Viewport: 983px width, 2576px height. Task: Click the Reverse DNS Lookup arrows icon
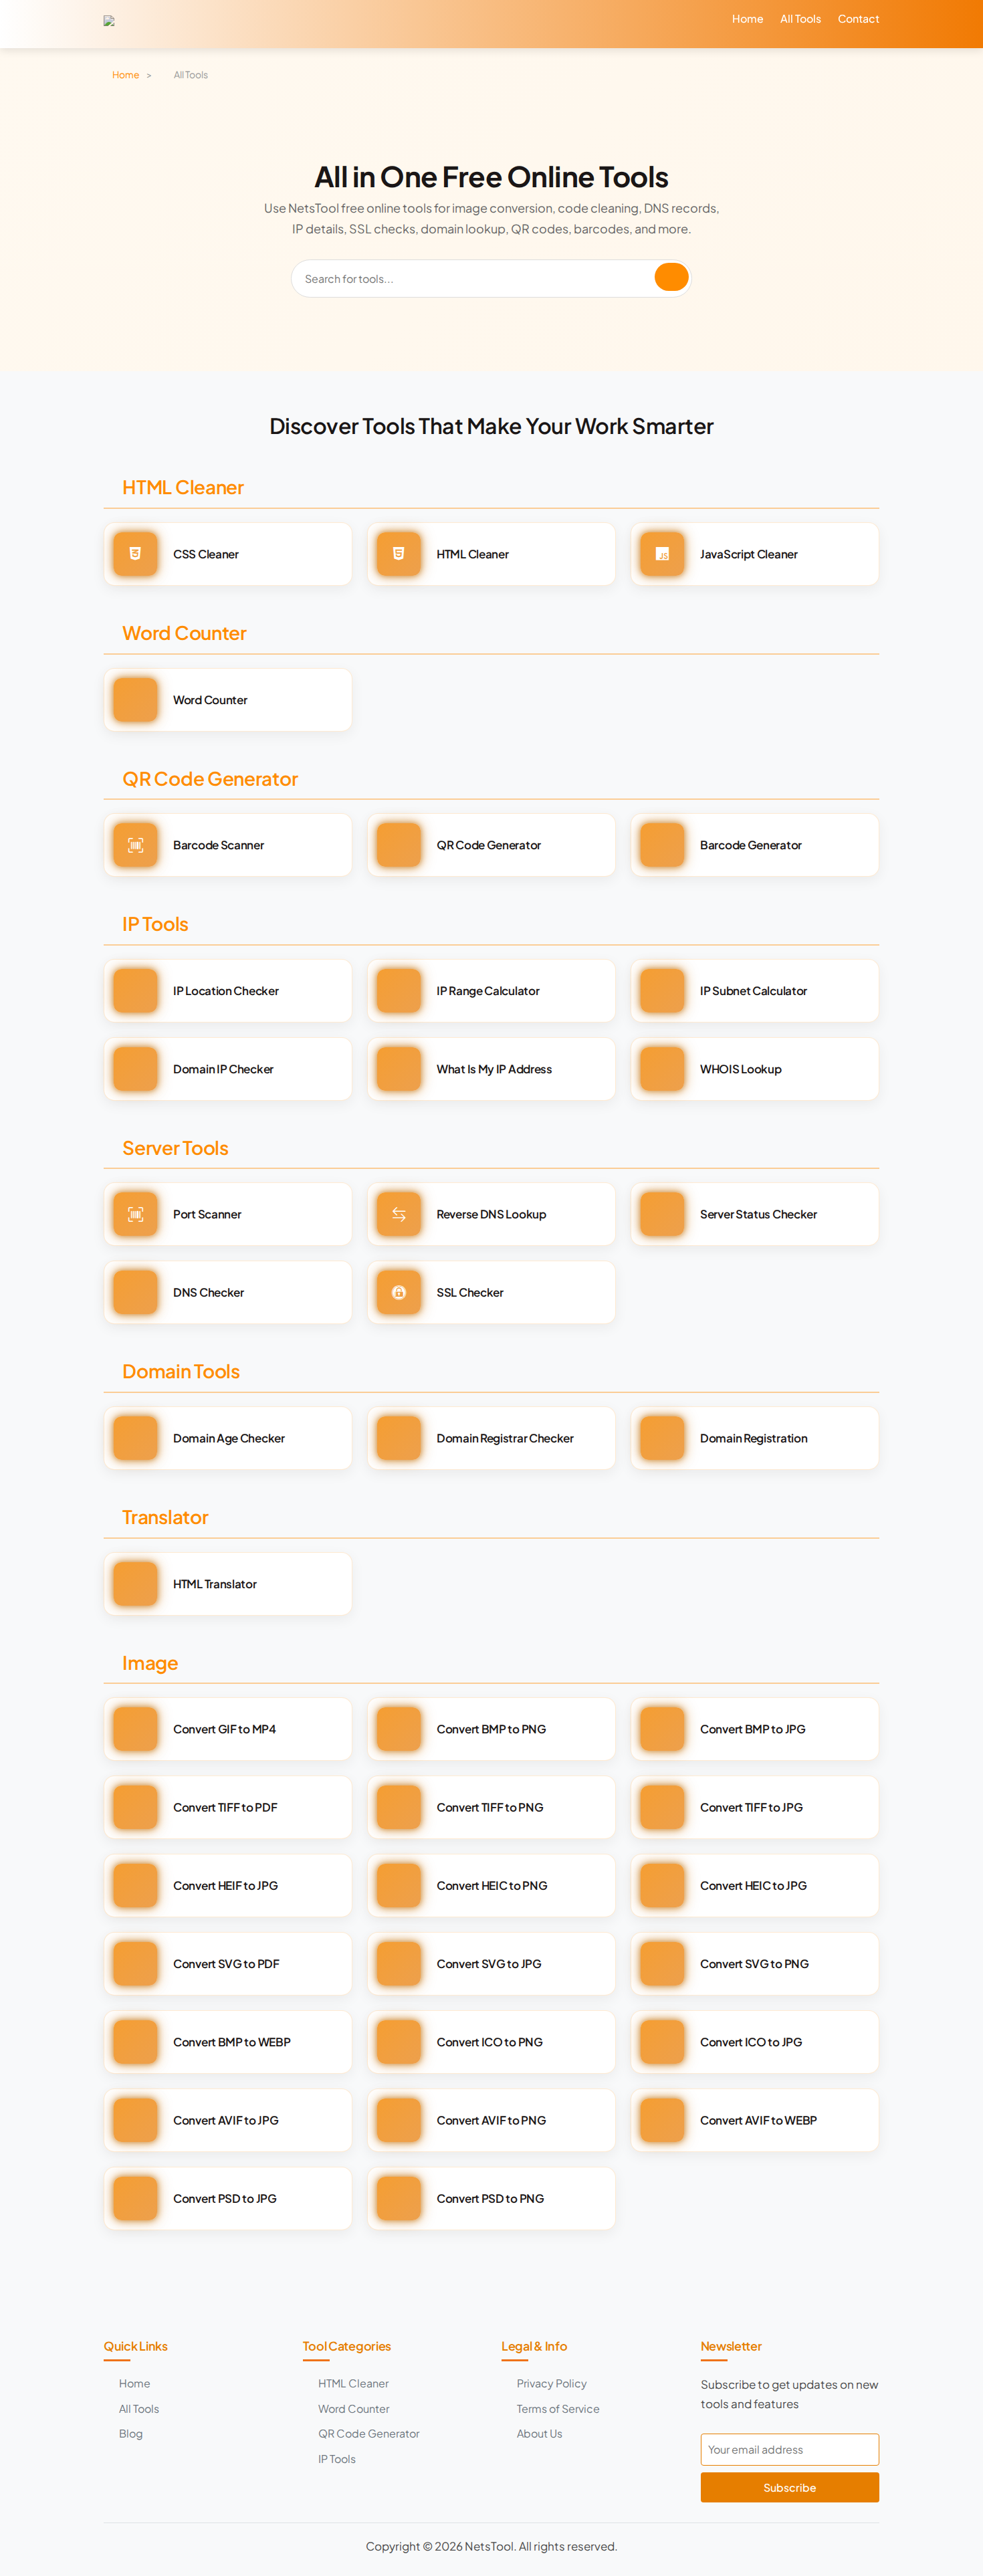tap(398, 1214)
